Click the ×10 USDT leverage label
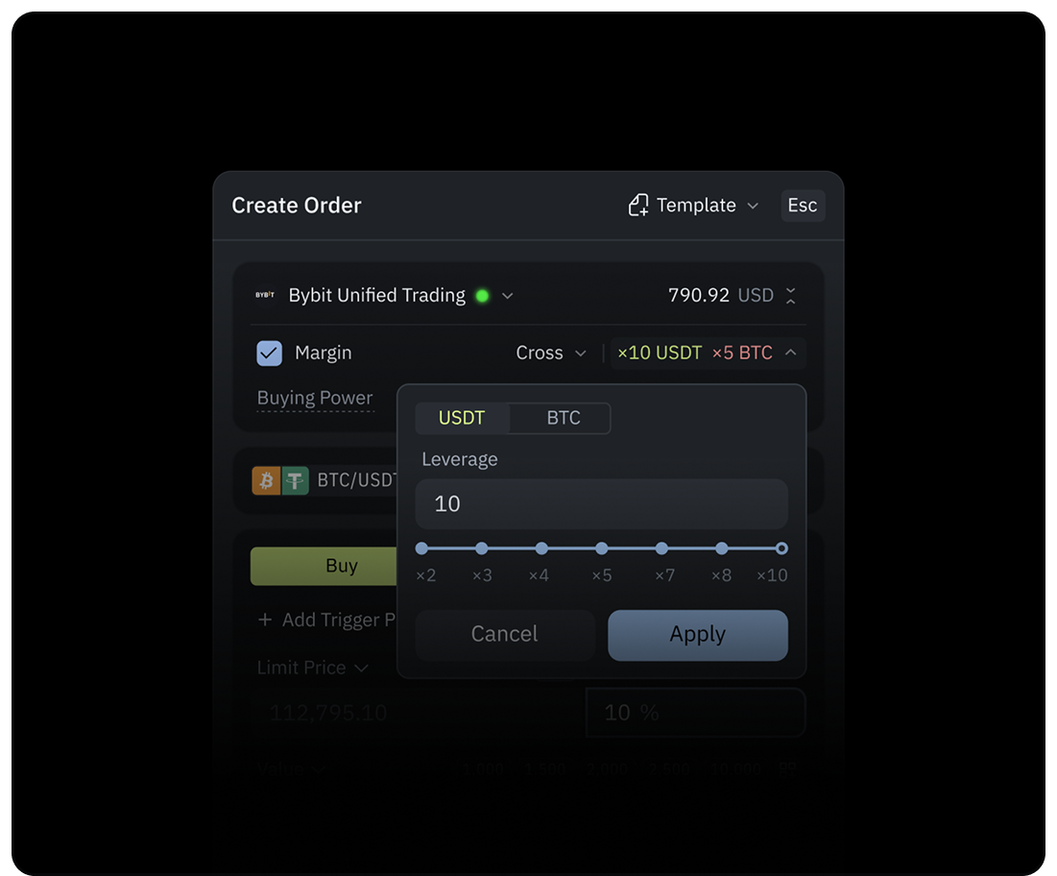The height and width of the screenshot is (876, 1057). click(x=660, y=353)
